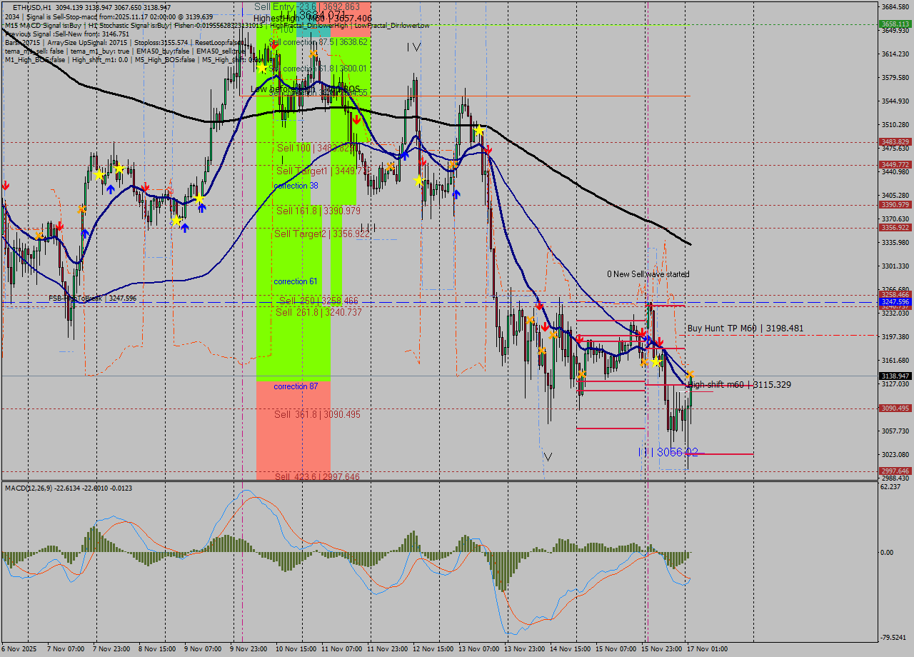Click the yellow star below 'New Sell wave started'
Image resolution: width=914 pixels, height=657 pixels.
click(656, 362)
